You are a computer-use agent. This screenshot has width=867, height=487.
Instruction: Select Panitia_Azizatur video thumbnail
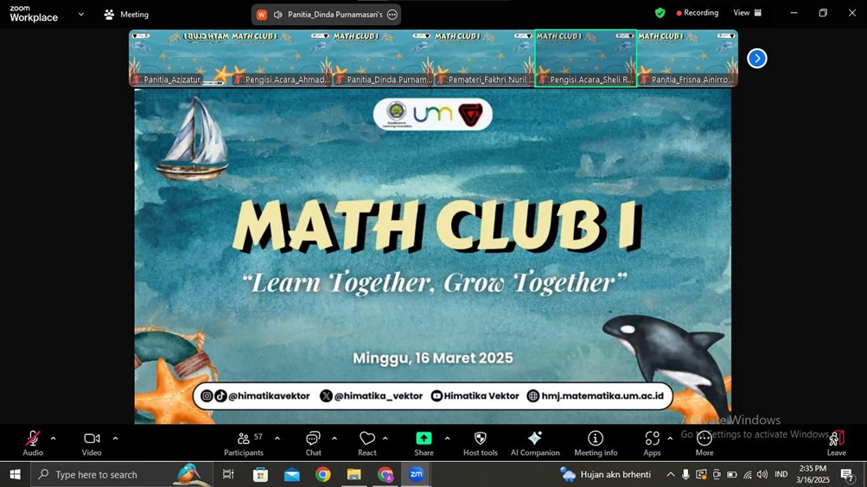coord(180,59)
